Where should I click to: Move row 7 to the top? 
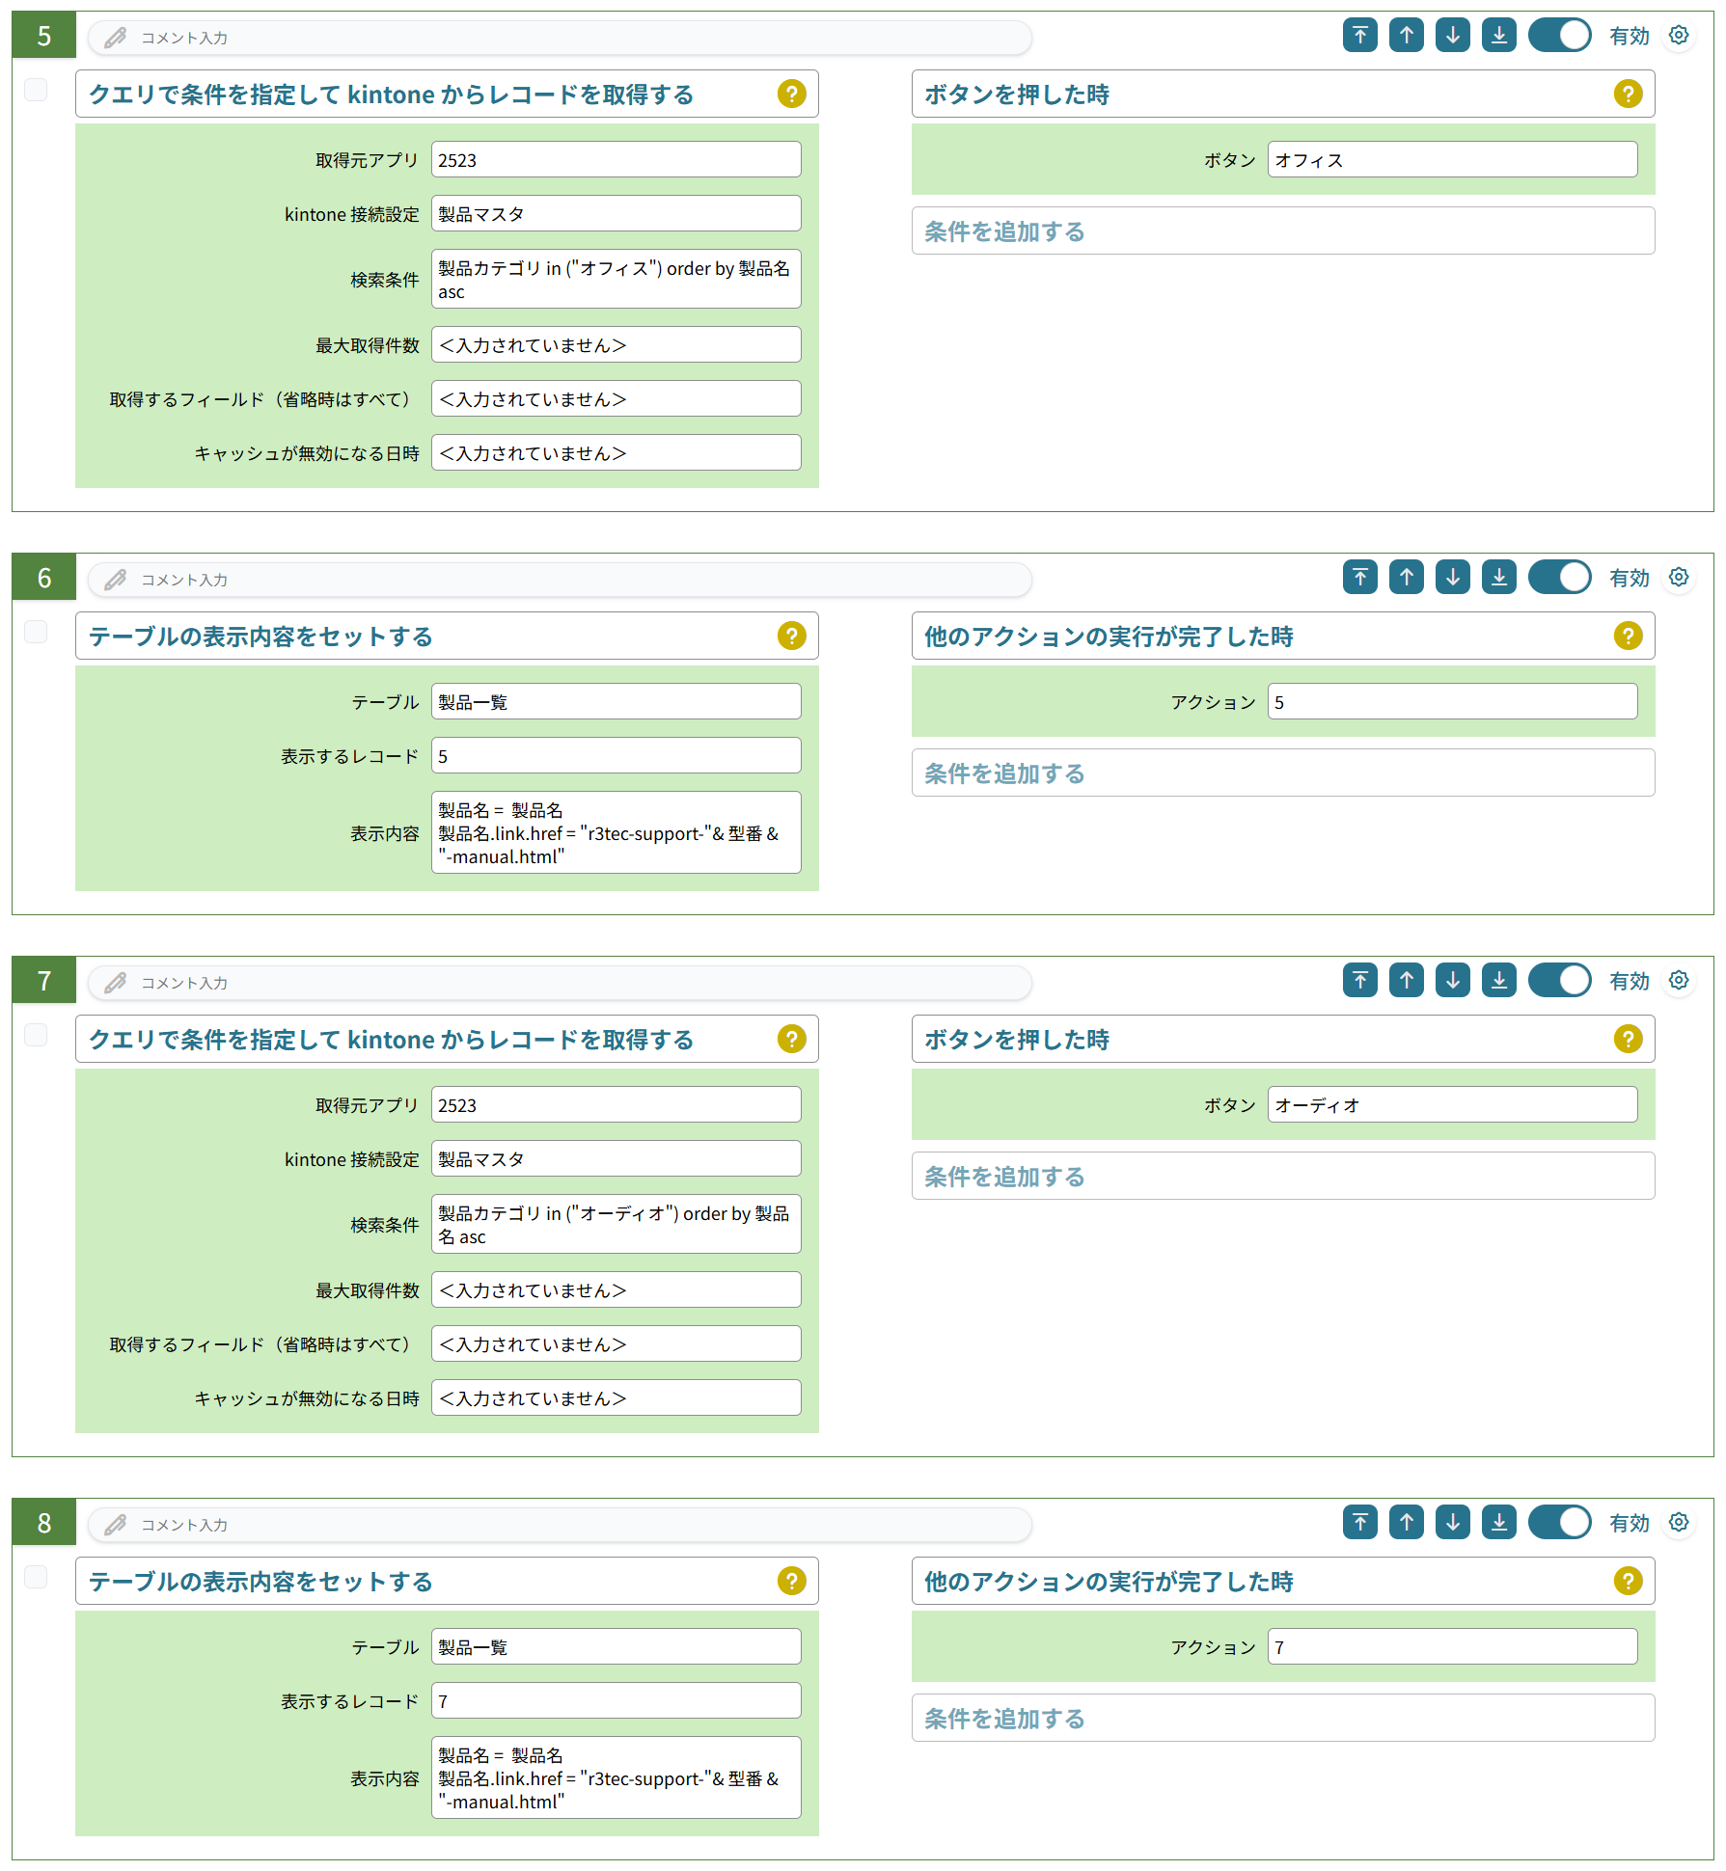(x=1359, y=981)
